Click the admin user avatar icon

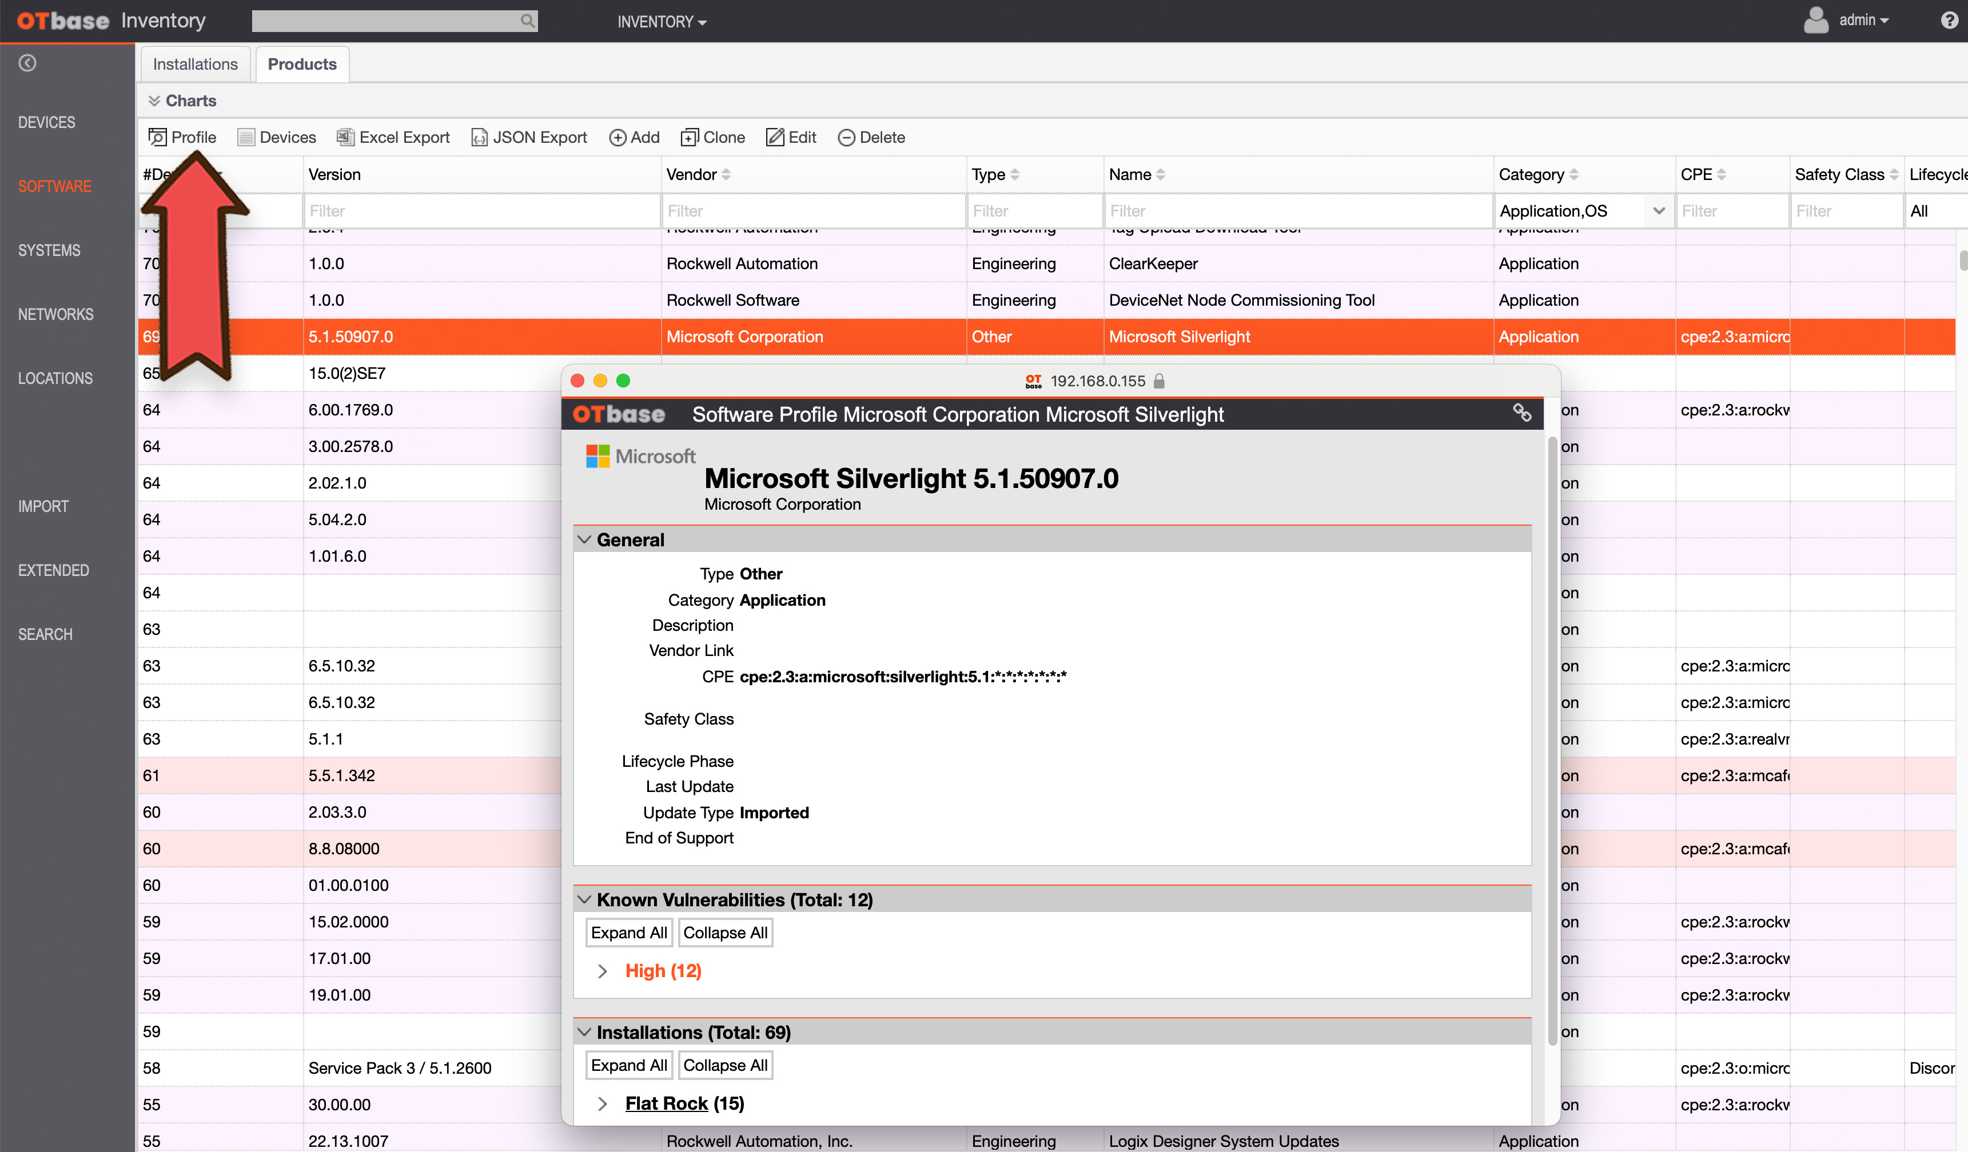coord(1816,21)
